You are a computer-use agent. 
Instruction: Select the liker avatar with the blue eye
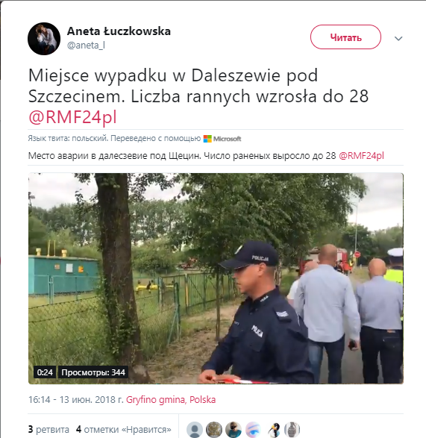tap(253, 430)
